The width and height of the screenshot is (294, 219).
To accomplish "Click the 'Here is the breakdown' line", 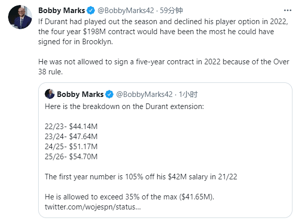I will pyautogui.click(x=124, y=106).
